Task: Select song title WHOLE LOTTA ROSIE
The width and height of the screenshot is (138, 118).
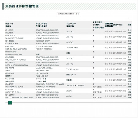Action: tap(14, 38)
